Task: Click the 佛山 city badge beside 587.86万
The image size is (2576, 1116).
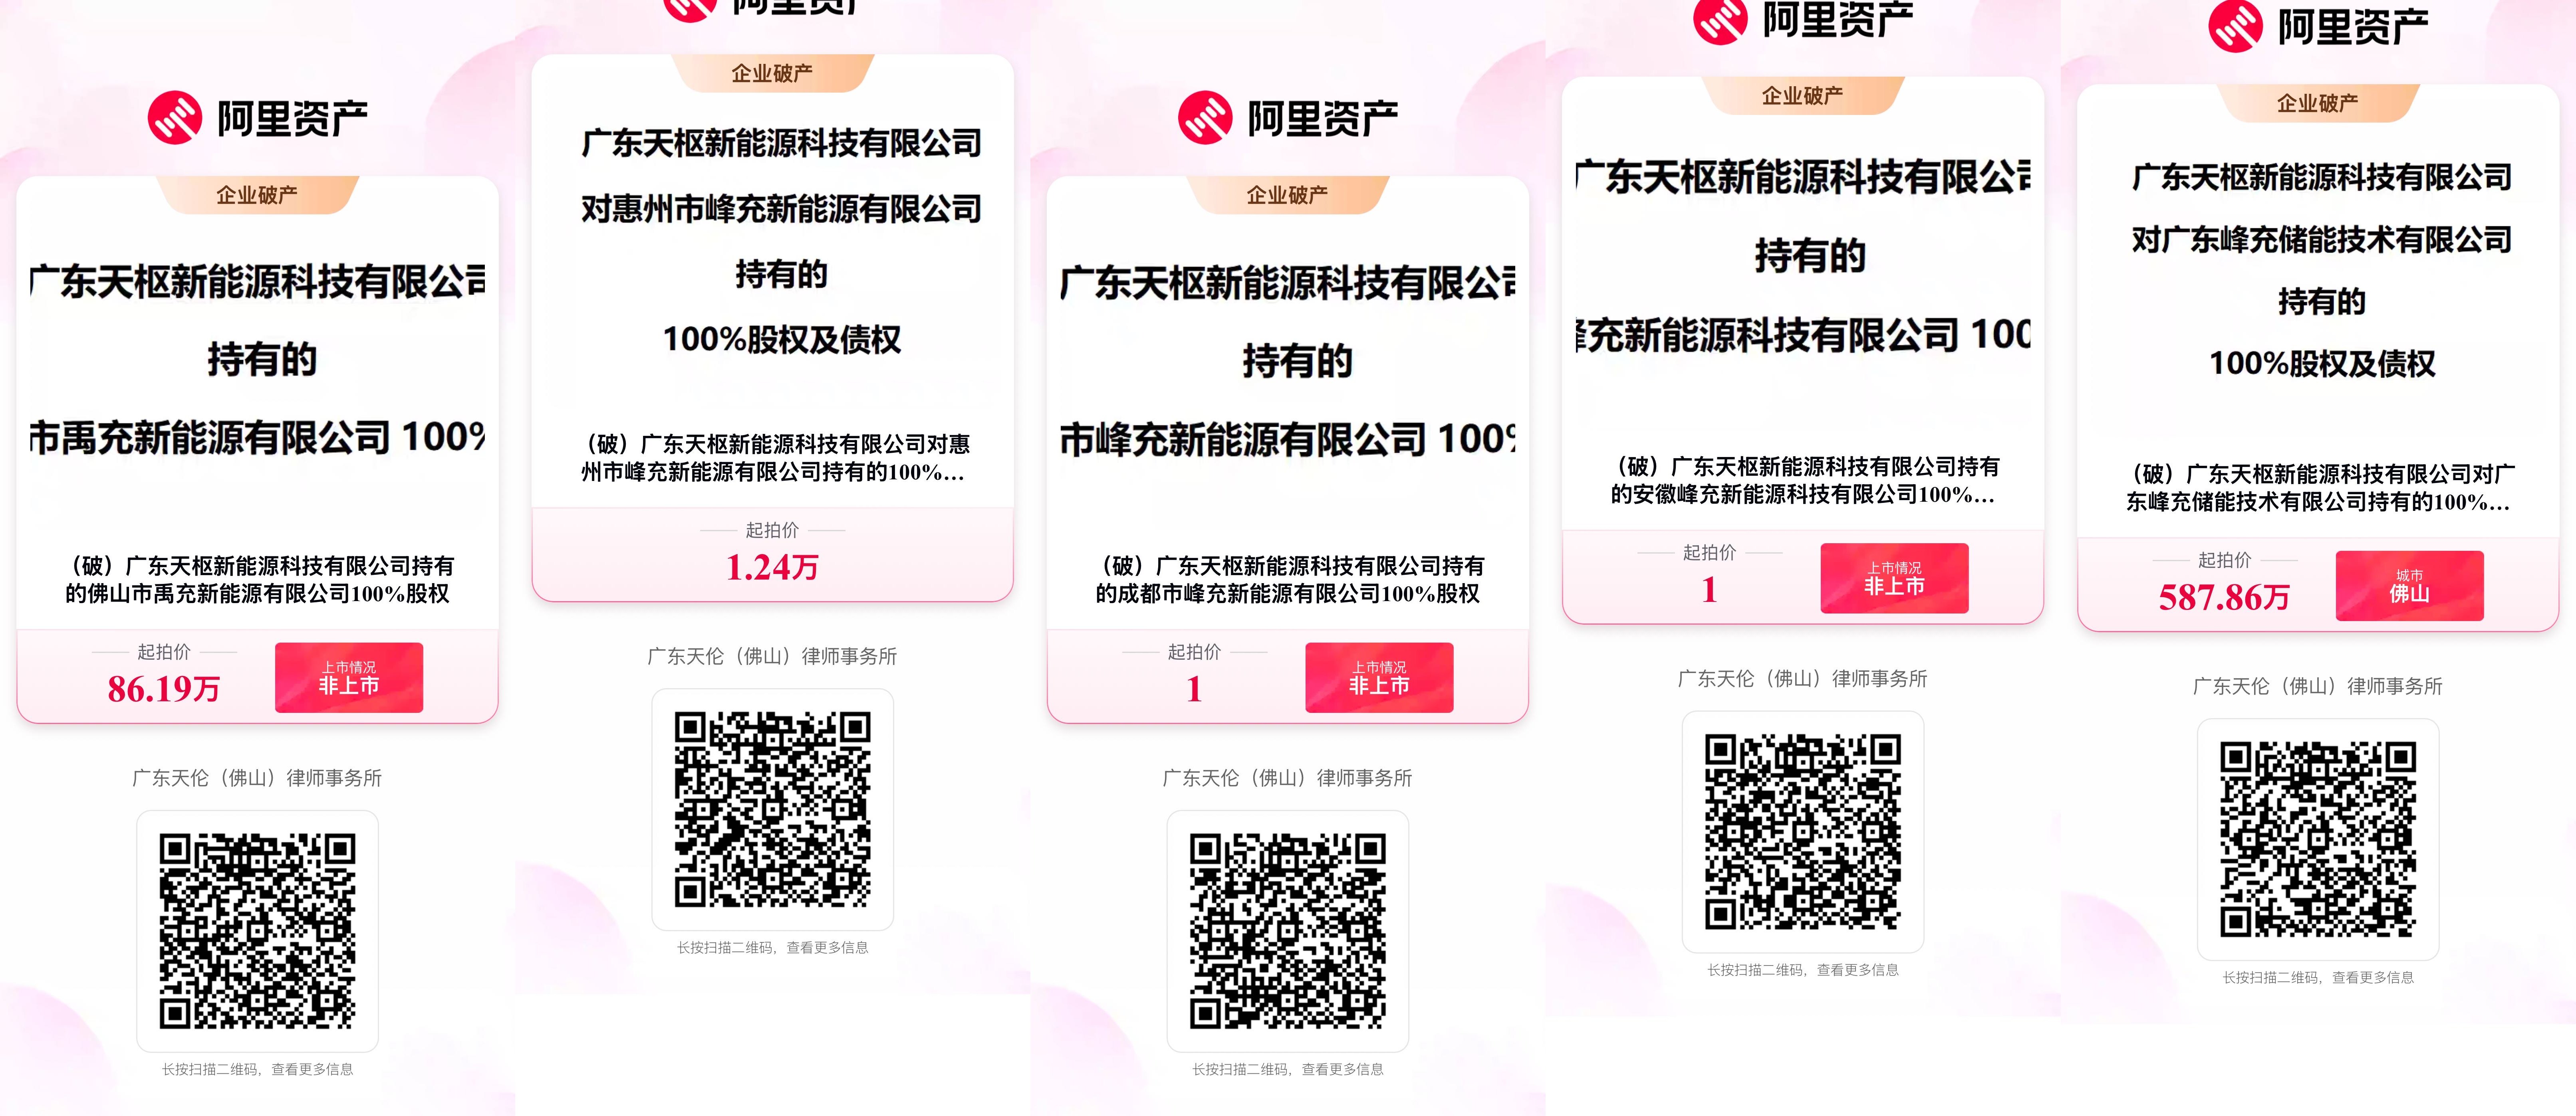Action: click(2409, 586)
